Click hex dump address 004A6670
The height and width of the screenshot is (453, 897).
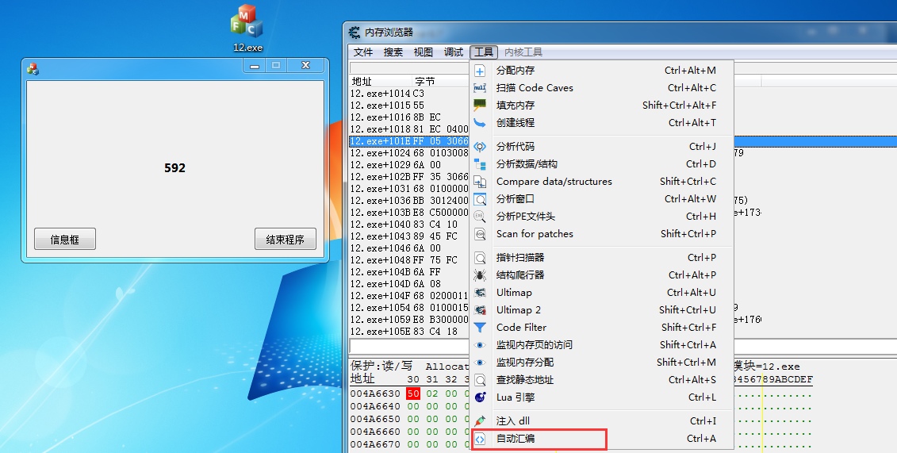coord(375,444)
